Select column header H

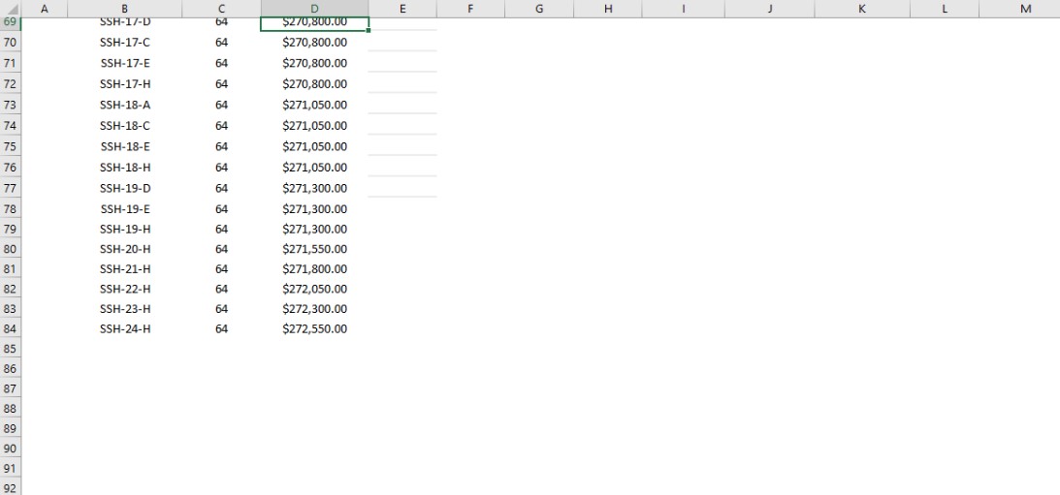pos(608,9)
